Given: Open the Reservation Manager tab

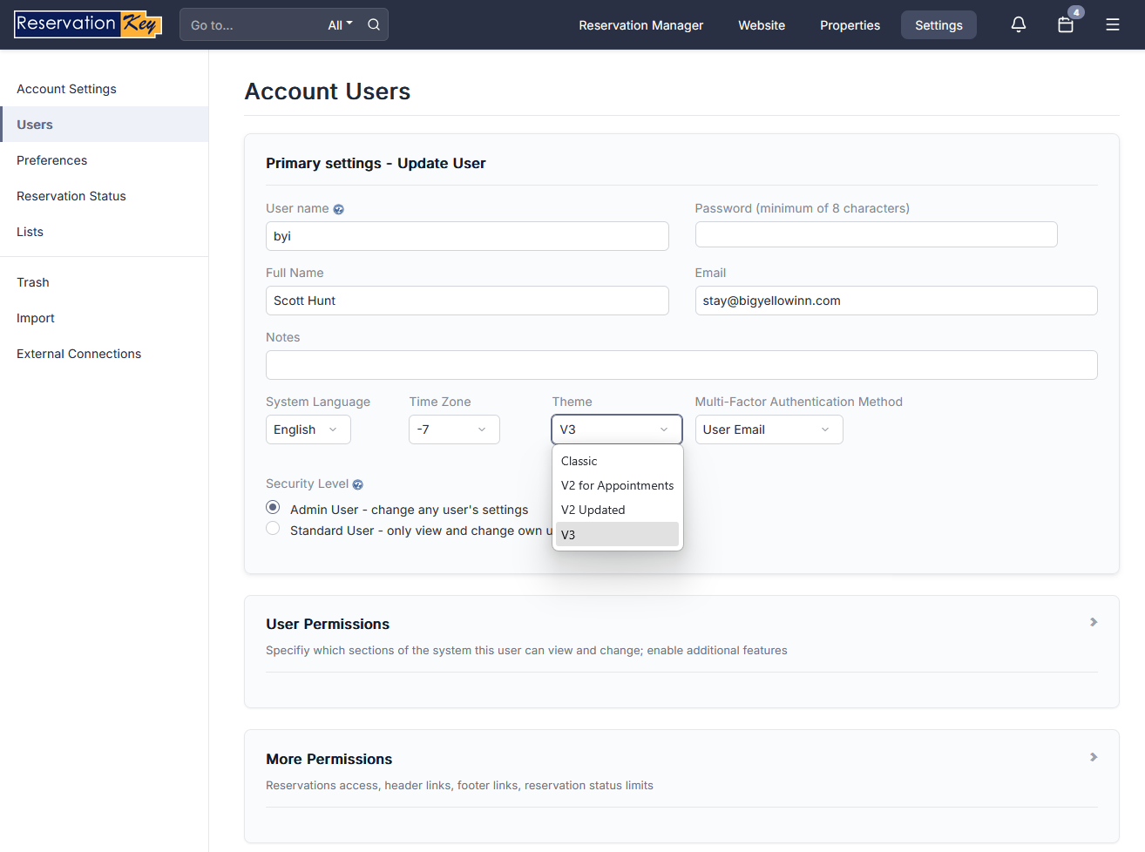Looking at the screenshot, I should click(x=640, y=25).
